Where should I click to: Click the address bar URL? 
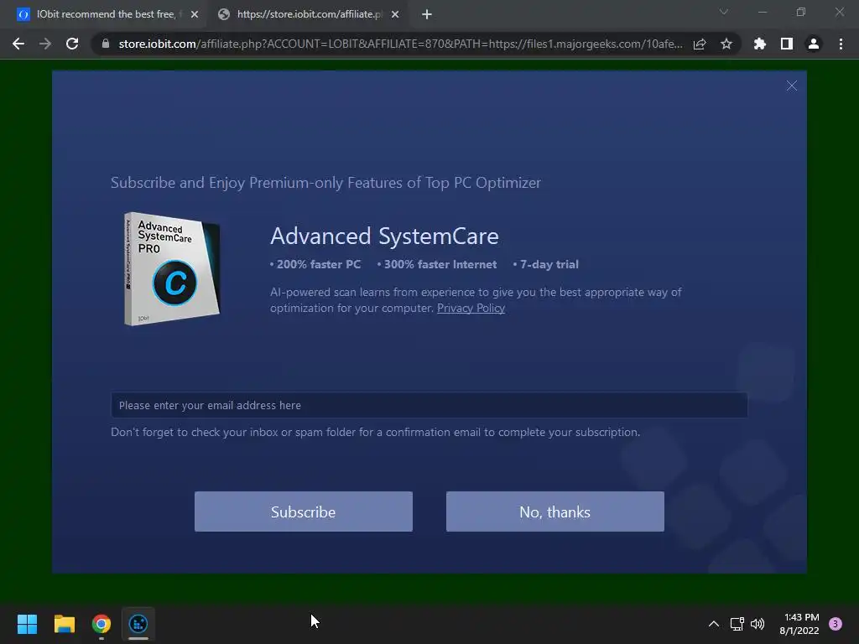point(400,44)
